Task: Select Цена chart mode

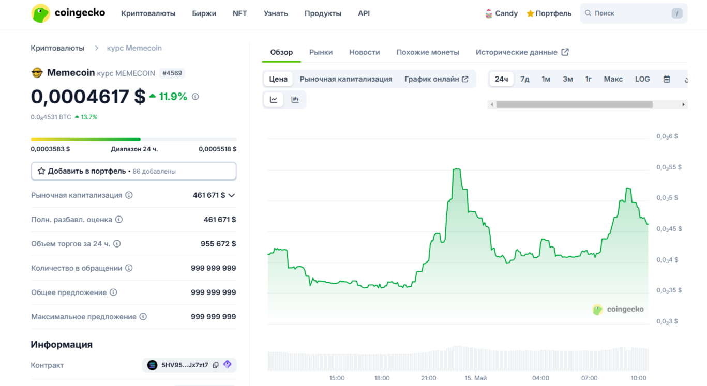Action: (x=278, y=79)
